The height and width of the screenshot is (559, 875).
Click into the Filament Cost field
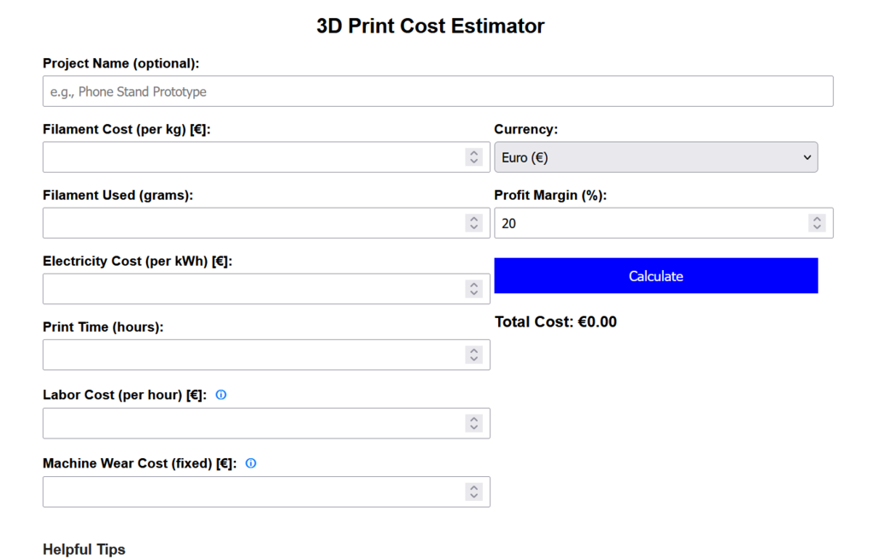click(253, 157)
